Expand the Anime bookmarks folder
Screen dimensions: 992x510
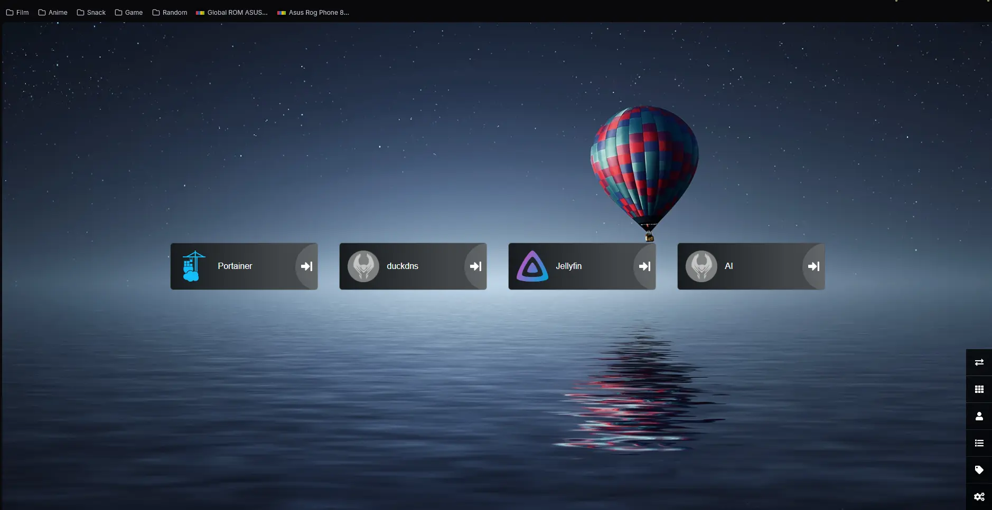(x=53, y=13)
